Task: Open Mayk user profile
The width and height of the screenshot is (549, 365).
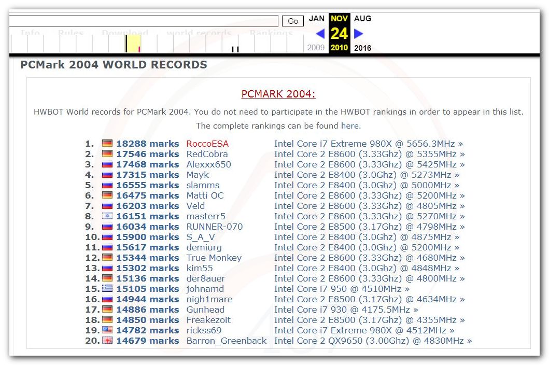Action: tap(198, 175)
